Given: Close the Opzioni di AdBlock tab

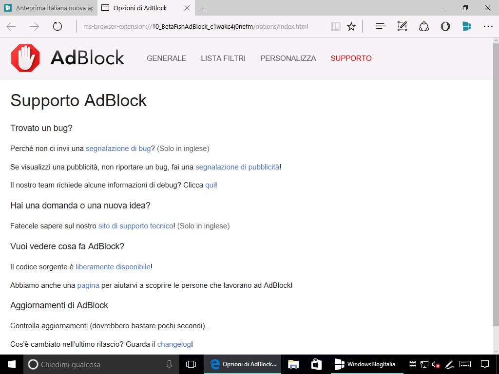Looking at the screenshot, I should [187, 8].
